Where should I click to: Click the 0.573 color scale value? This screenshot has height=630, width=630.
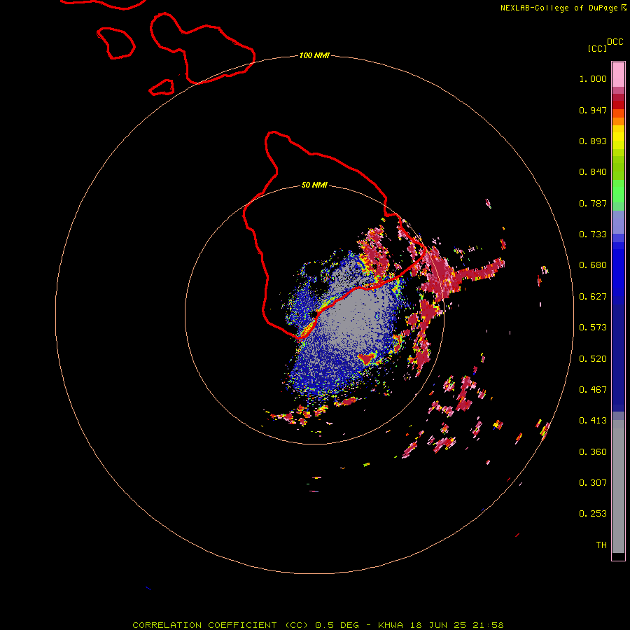593,328
